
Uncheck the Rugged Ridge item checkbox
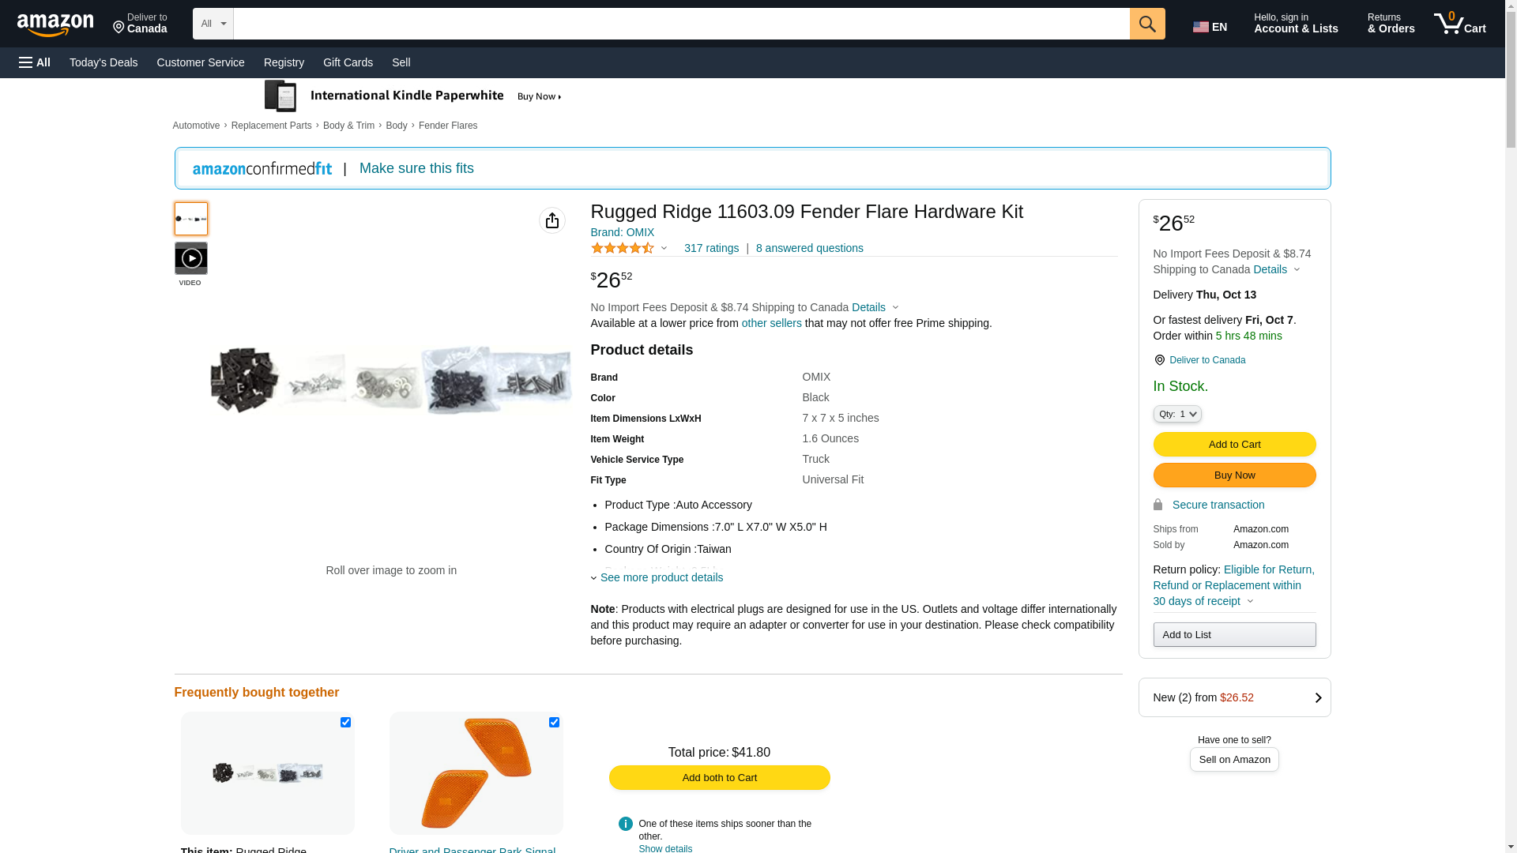pos(345,722)
